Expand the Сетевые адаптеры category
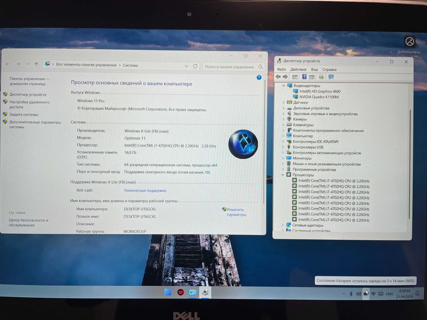The width and height of the screenshot is (427, 320). 283,225
